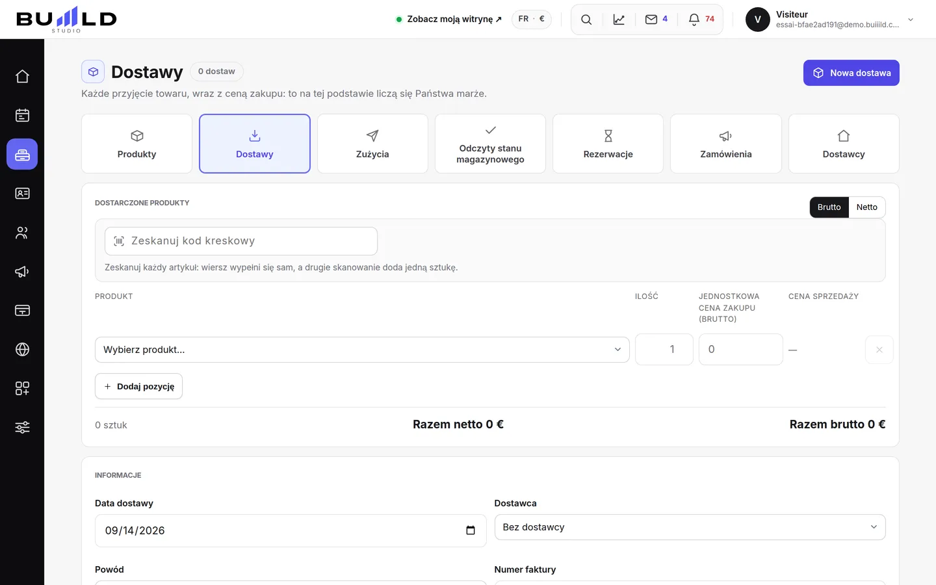Click the Zeskanuj kod kreskowy input field
This screenshot has height=585, width=936.
[241, 241]
